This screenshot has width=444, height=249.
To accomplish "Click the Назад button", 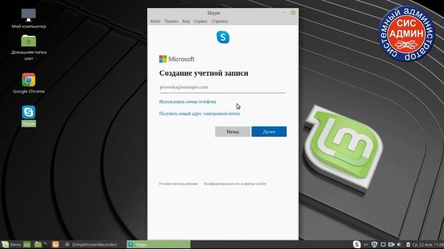I will click(x=232, y=131).
